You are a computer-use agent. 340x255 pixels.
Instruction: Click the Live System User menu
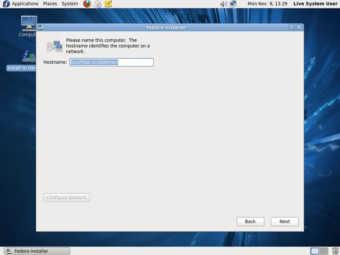click(315, 4)
